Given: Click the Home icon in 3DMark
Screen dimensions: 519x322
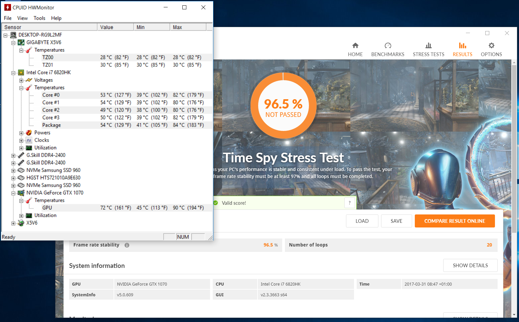Looking at the screenshot, I should pos(355,45).
